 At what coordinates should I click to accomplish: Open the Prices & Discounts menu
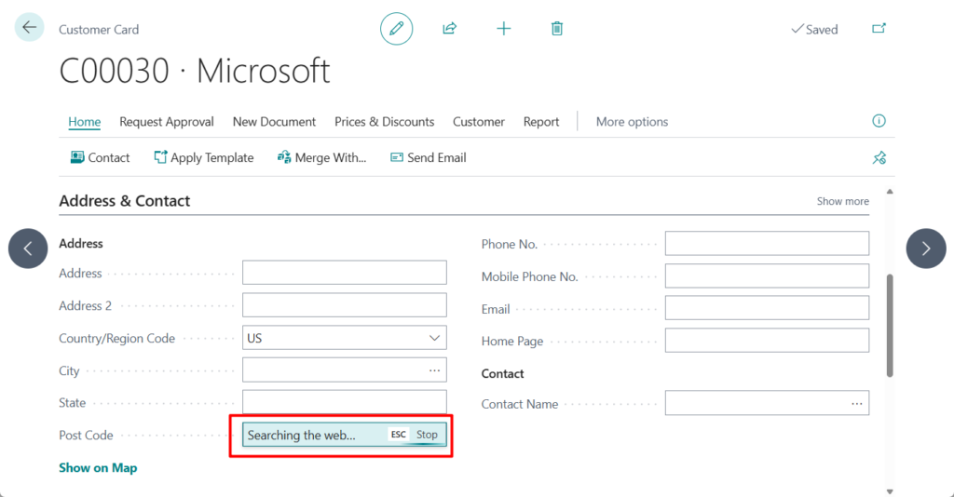coord(384,122)
